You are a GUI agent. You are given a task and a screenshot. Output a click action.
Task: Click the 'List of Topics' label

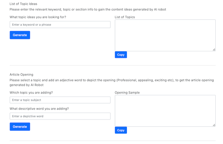pos(125,17)
